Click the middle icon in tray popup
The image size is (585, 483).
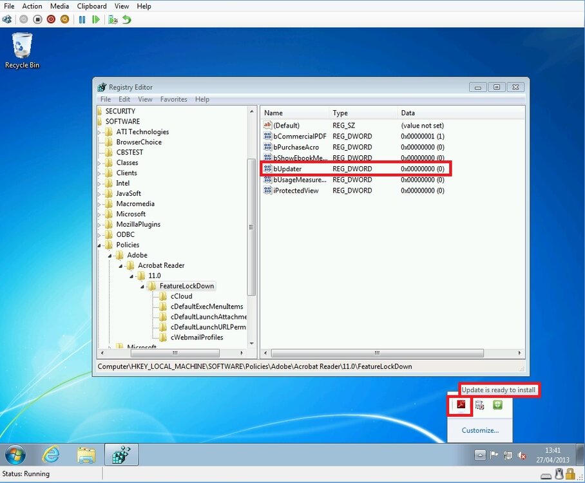479,404
